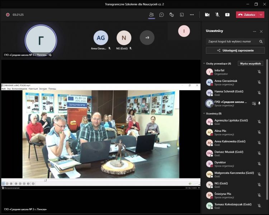Close the Uczestnicy side panel
Screen dimensions: 269x215
point(261,31)
